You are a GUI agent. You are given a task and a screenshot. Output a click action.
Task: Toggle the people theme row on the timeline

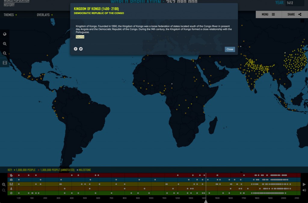11,184
